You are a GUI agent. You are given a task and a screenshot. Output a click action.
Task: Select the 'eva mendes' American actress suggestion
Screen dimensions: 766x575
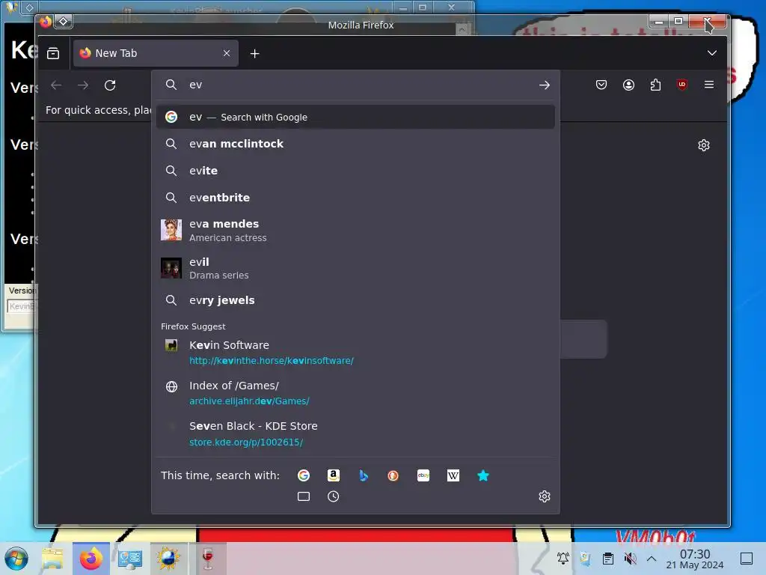coord(355,231)
